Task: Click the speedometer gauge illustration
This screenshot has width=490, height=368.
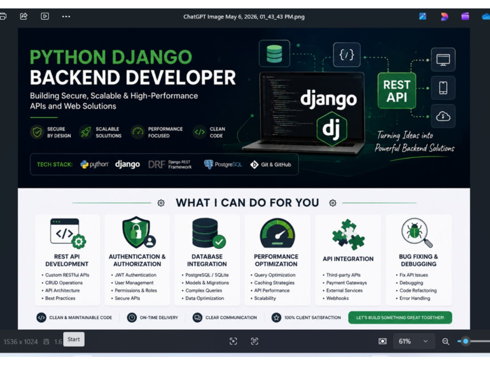Action: [x=277, y=233]
